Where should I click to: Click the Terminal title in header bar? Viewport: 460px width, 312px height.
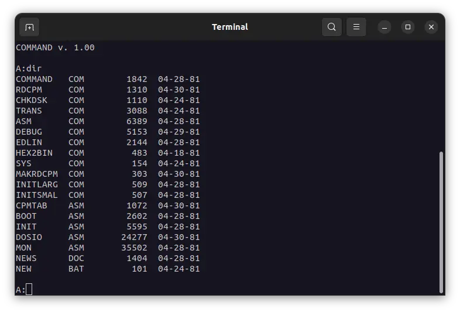coord(229,27)
